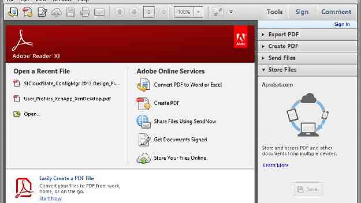Click the Store Your Files cloud icon

144,158
